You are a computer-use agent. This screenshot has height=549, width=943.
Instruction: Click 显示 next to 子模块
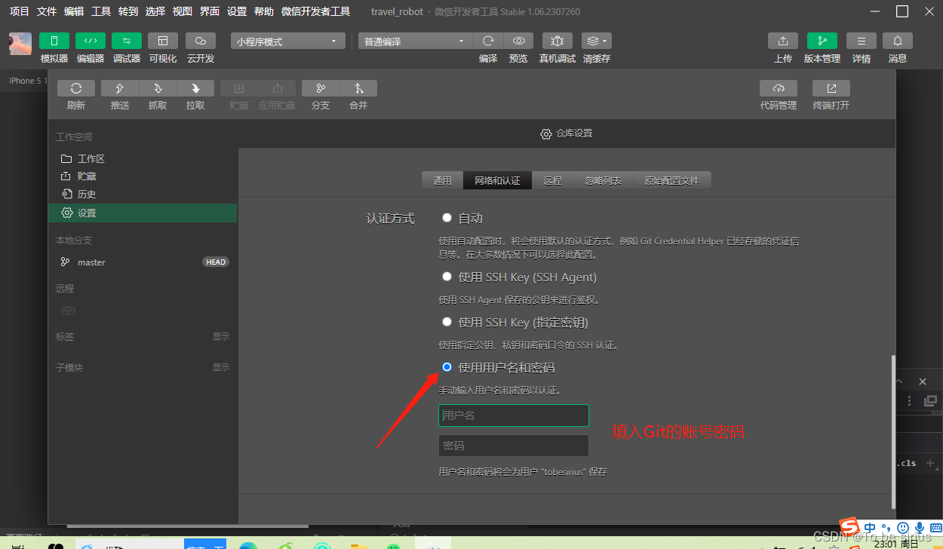[221, 367]
